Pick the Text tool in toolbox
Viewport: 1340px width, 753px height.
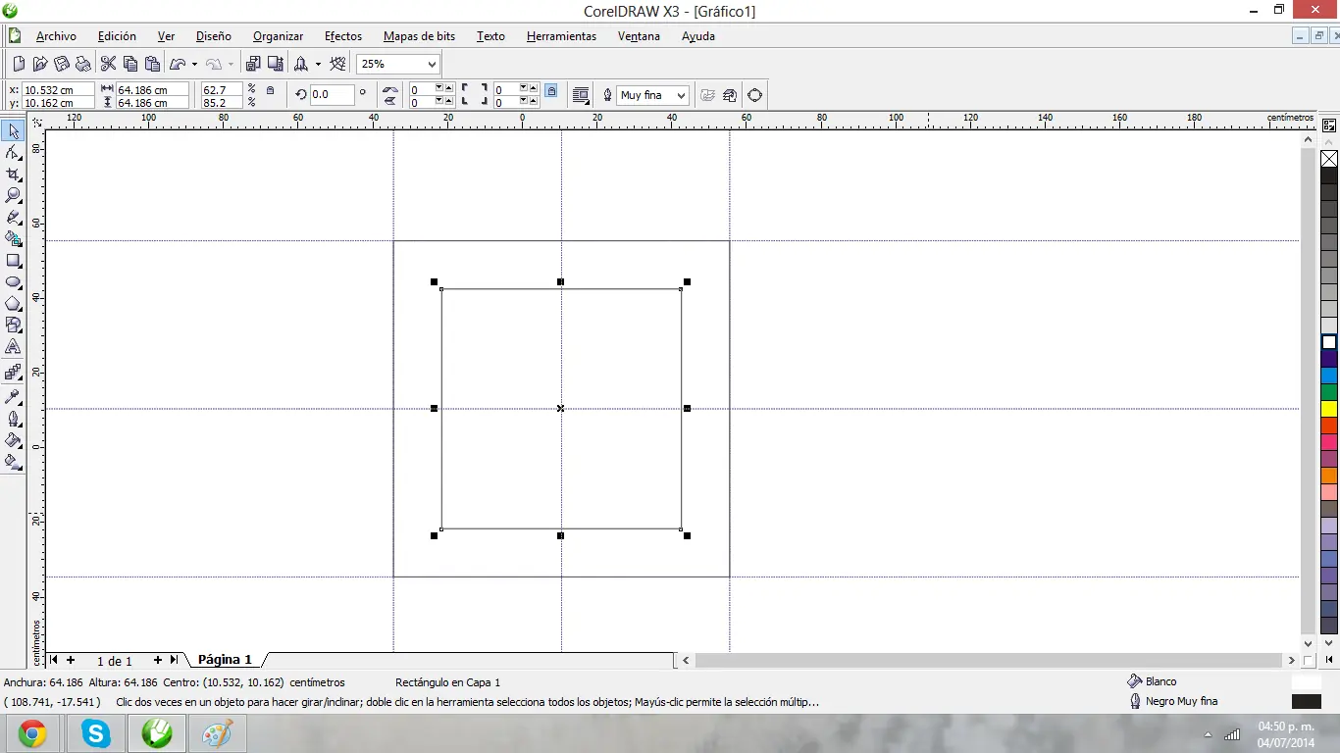[14, 347]
